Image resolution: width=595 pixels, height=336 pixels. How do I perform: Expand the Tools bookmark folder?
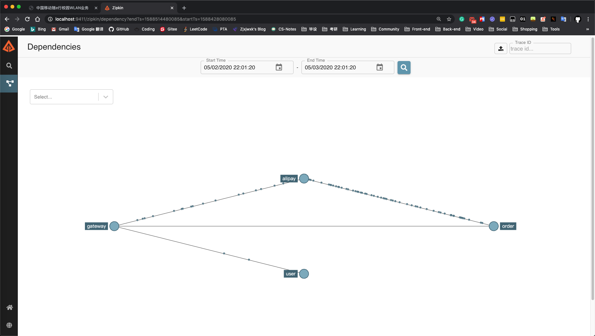pyautogui.click(x=551, y=29)
